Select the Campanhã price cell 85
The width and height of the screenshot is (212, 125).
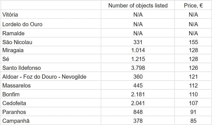tap(193, 121)
